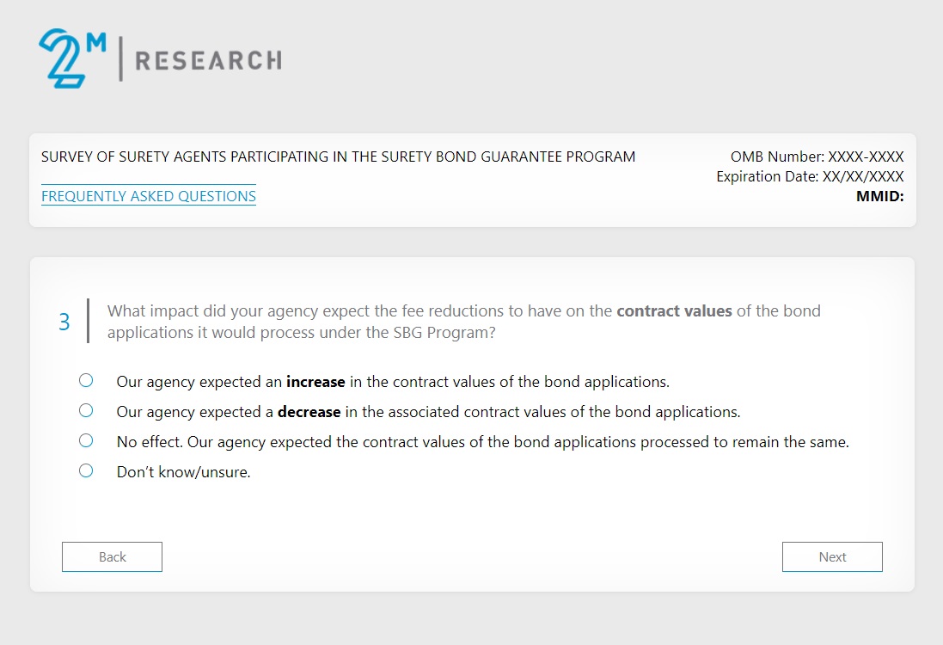
Task: Click the 2M logo icon
Action: [x=71, y=58]
